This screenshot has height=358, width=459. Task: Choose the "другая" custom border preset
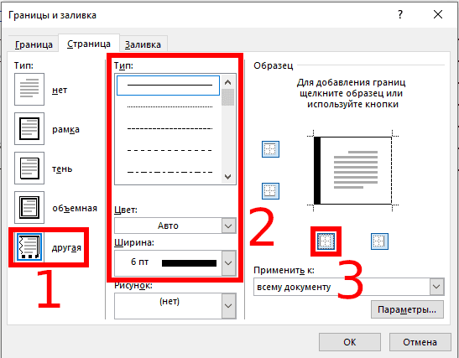[x=29, y=246]
